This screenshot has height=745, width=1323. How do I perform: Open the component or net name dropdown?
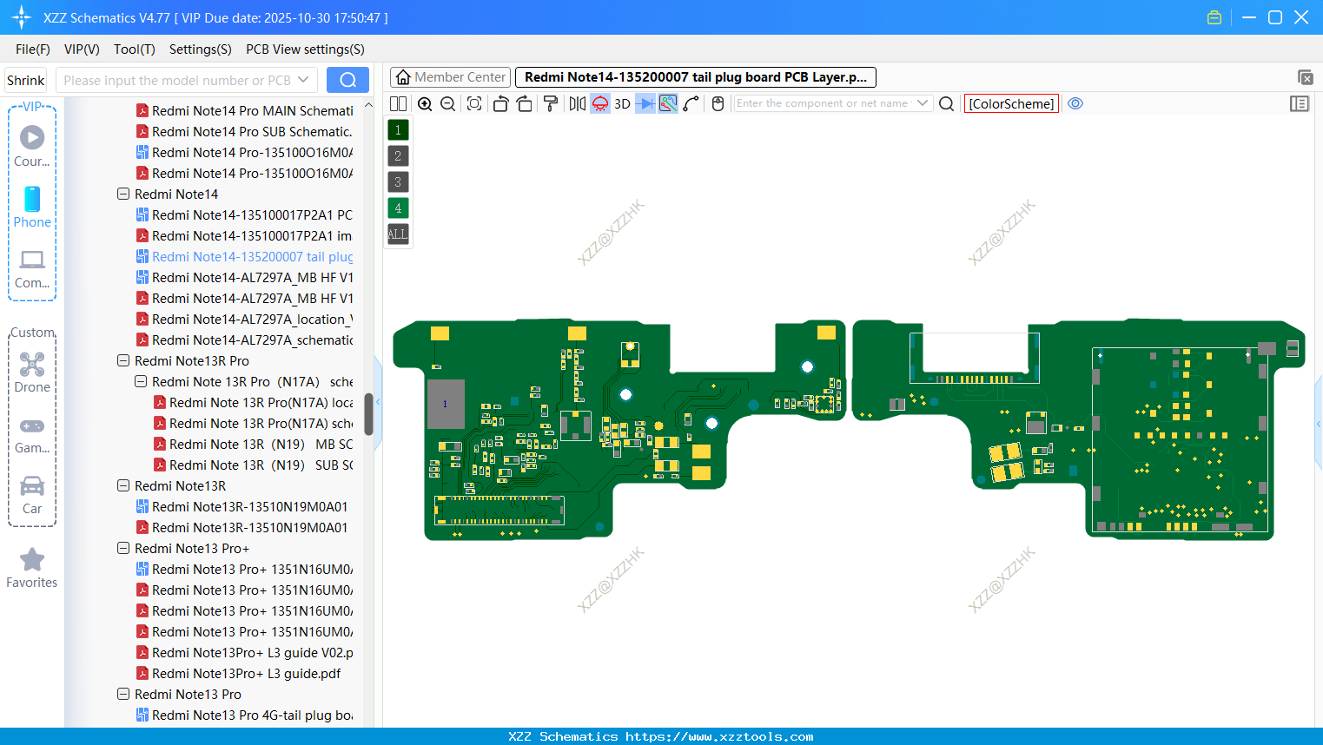[x=924, y=103]
